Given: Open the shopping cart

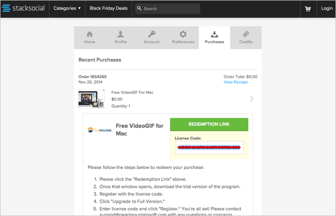Looking at the screenshot, I should (308, 9).
